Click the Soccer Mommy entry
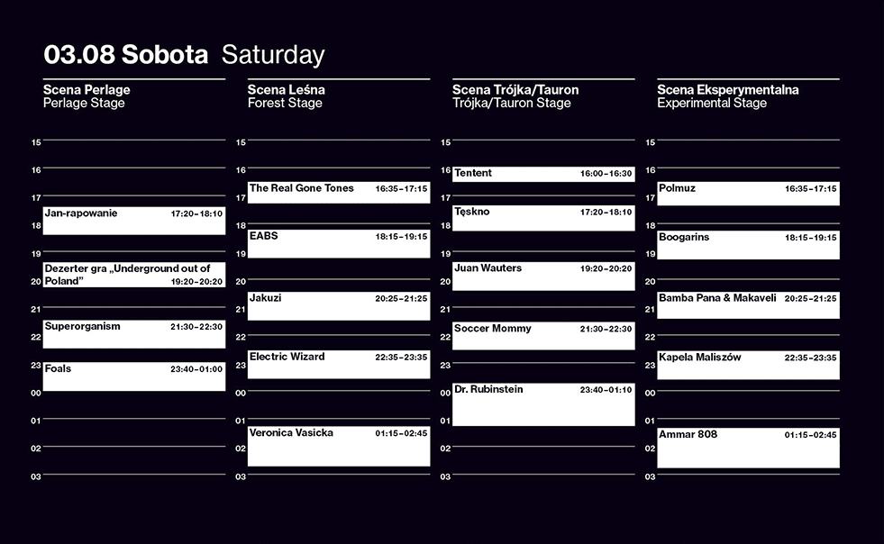 point(543,335)
